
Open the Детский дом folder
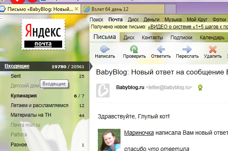click(25, 86)
